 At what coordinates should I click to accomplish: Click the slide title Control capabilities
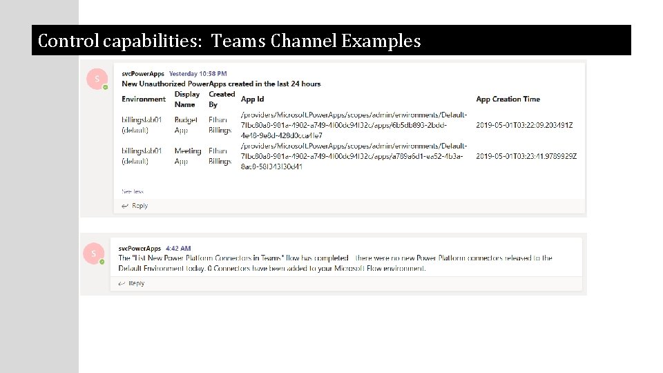[x=229, y=41]
